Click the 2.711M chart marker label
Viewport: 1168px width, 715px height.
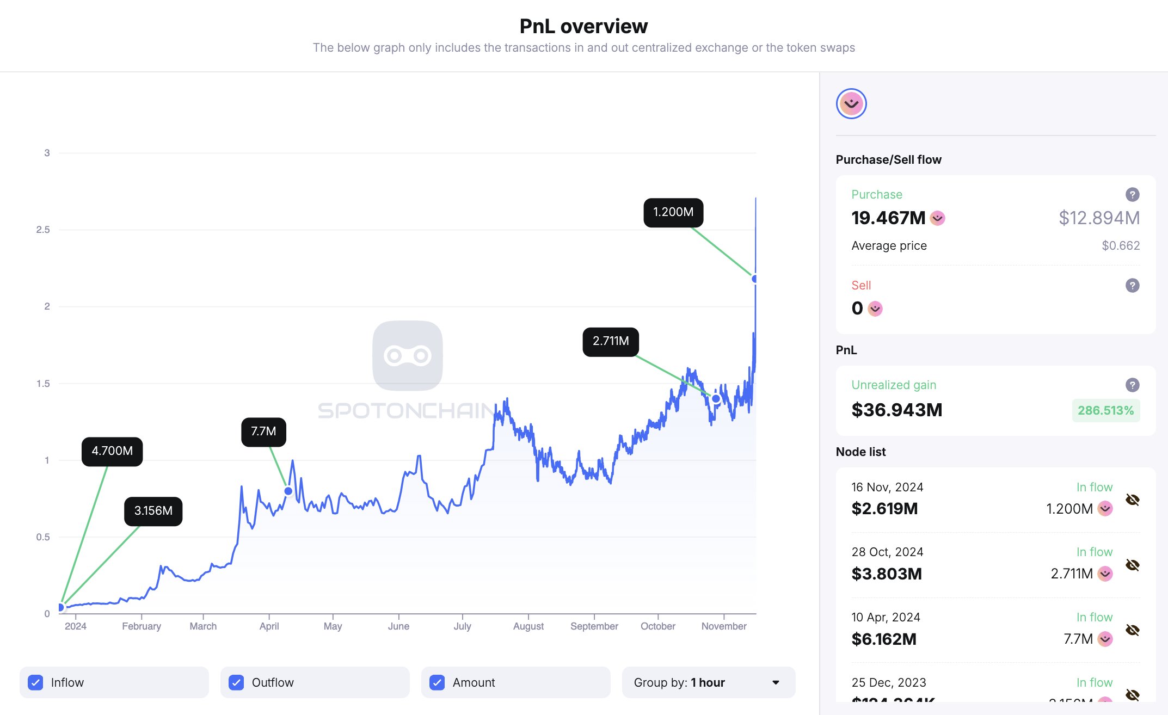pyautogui.click(x=611, y=341)
